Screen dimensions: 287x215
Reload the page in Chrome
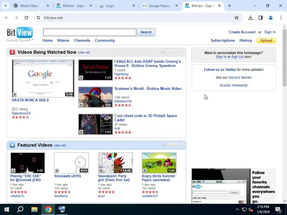click(26, 18)
